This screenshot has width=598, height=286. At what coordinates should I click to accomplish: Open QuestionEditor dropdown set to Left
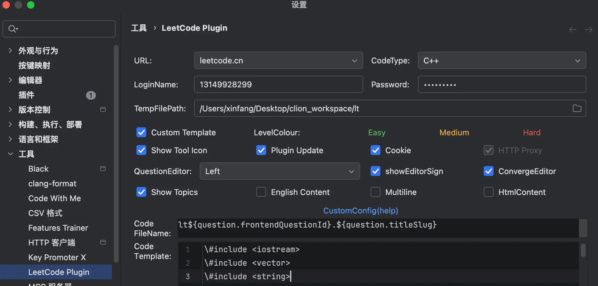point(280,171)
